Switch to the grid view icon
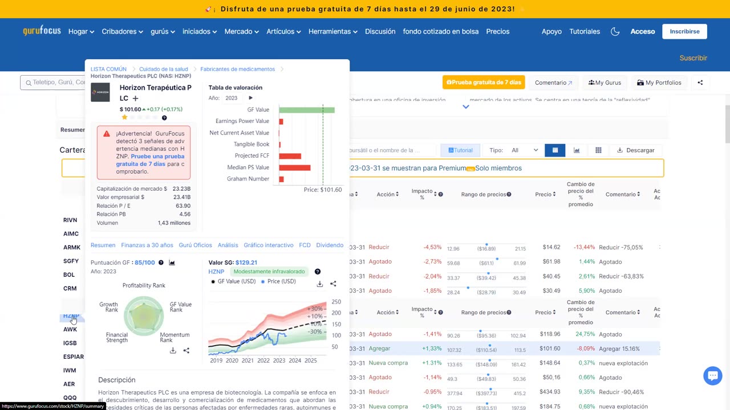Viewport: 730px width, 410px height. click(x=598, y=150)
